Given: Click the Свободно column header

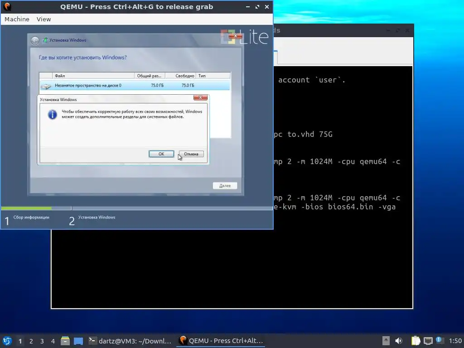Looking at the screenshot, I should [x=180, y=76].
